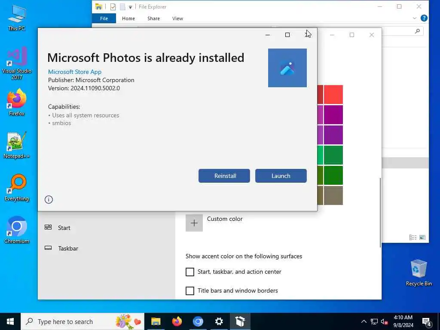Maximize the App Installer window

tap(287, 35)
